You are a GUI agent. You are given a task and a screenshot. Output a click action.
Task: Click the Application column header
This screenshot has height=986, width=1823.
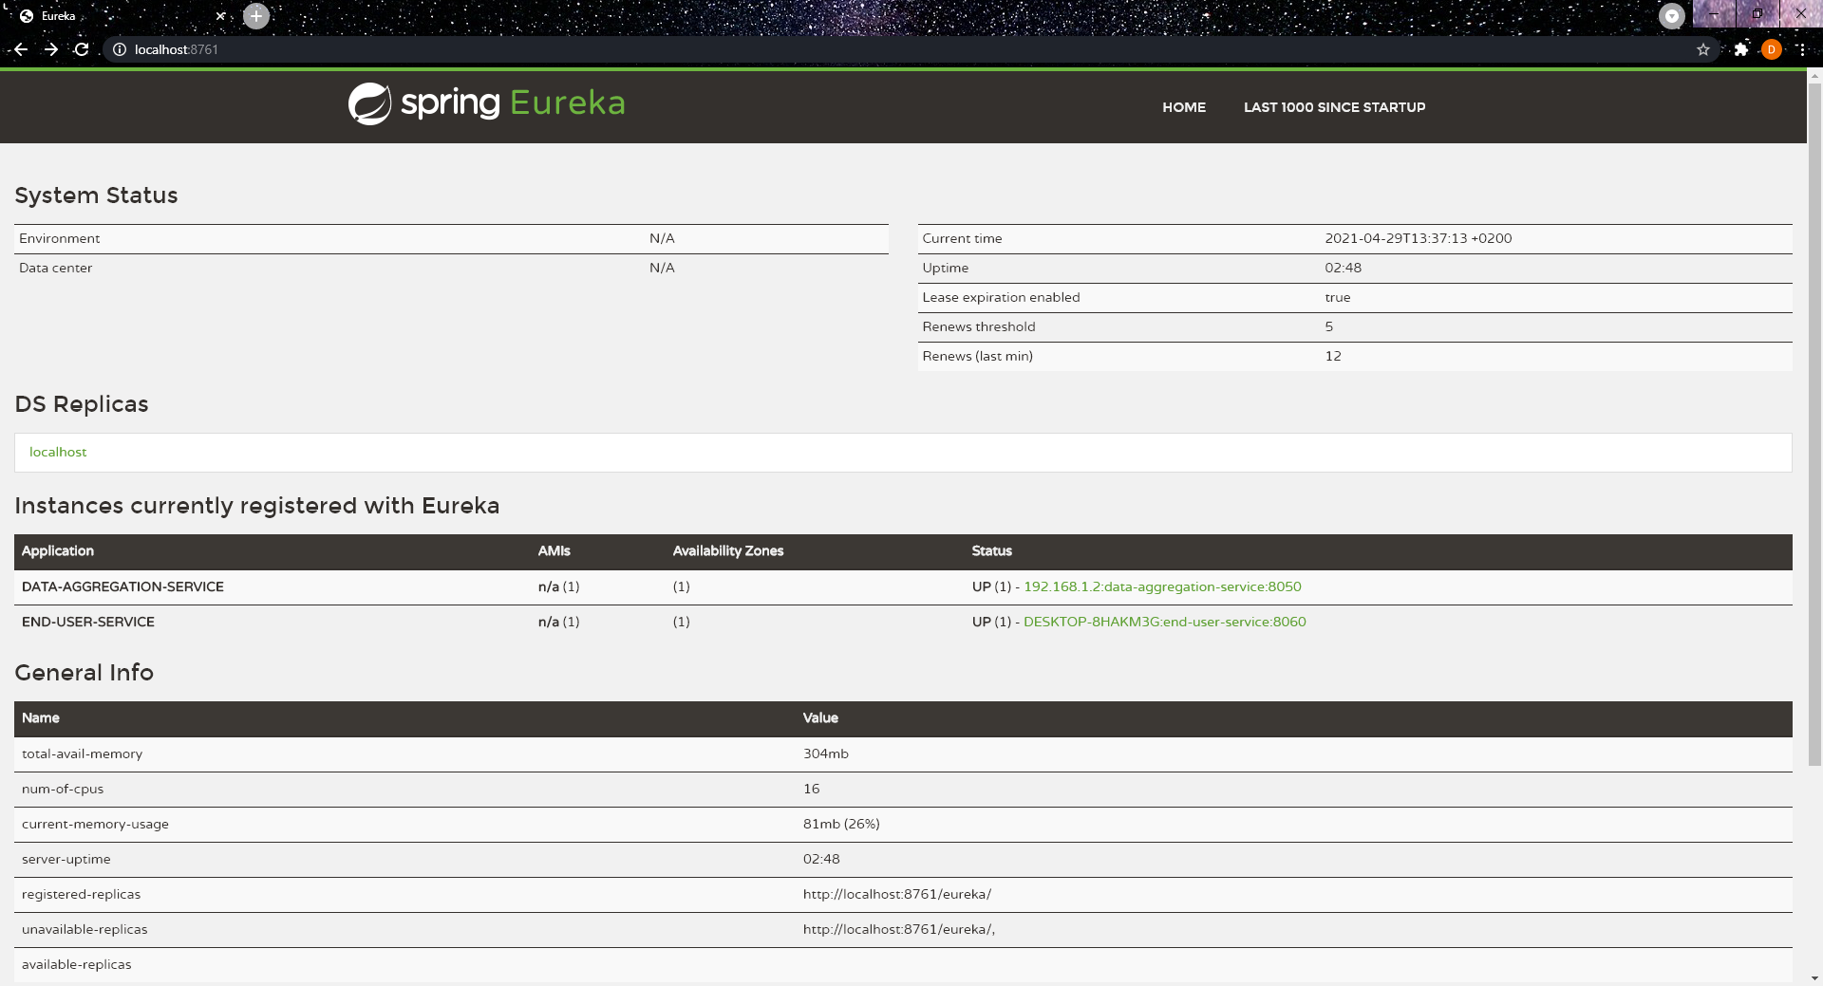58,550
